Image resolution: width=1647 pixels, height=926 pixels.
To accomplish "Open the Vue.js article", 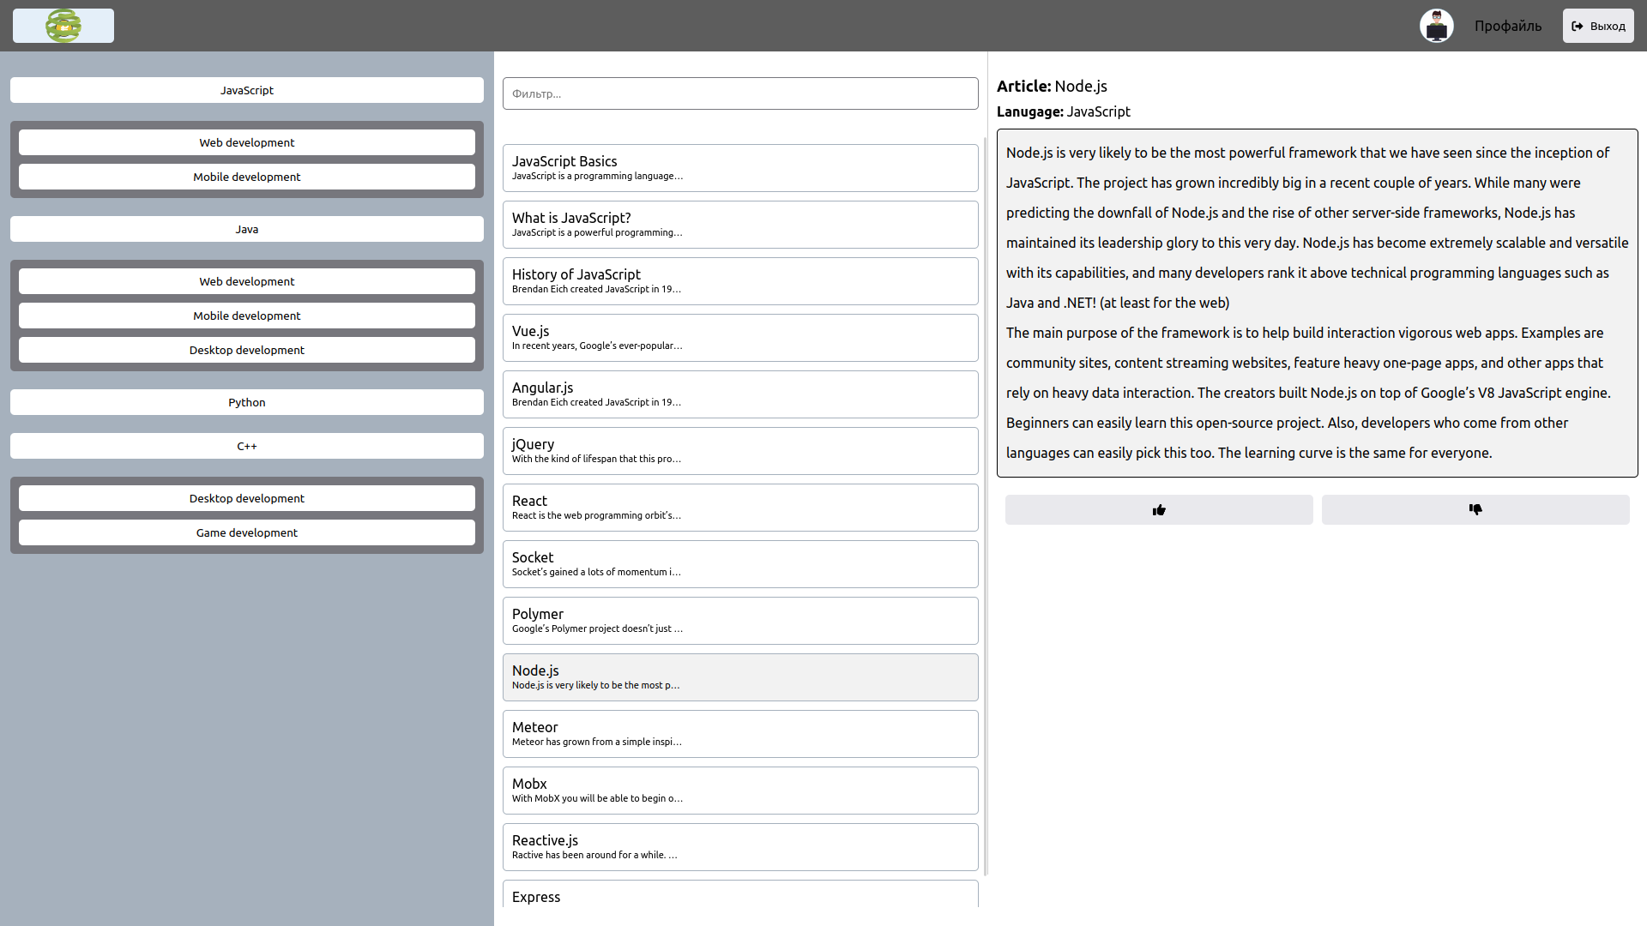I will coord(739,337).
